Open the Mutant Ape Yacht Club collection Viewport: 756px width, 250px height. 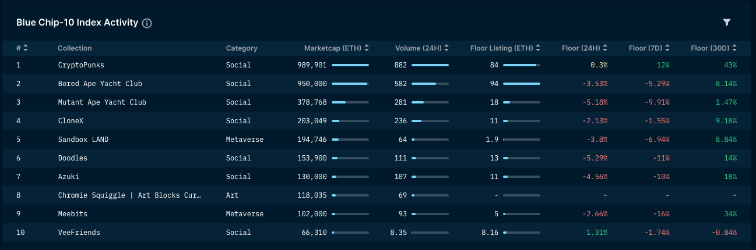(x=102, y=102)
